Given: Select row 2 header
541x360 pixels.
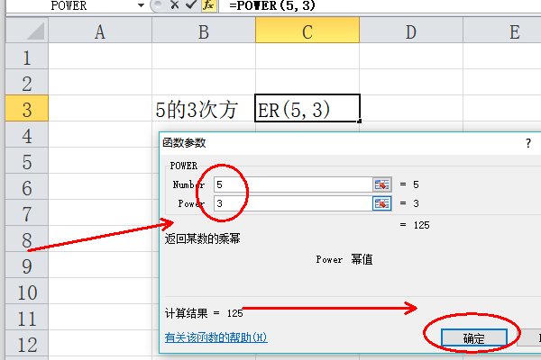Looking at the screenshot, I should pos(27,82).
